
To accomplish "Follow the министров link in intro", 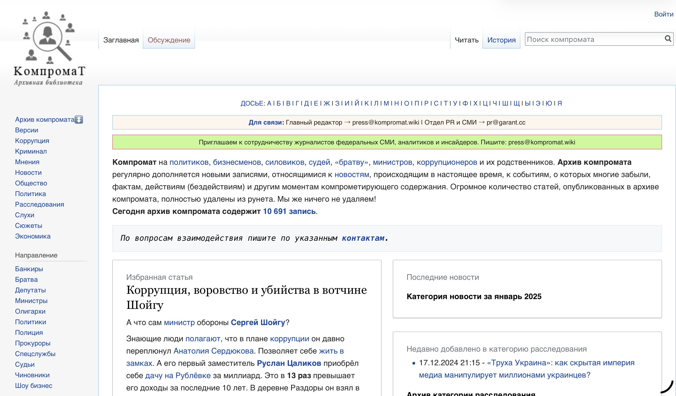I will (392, 162).
